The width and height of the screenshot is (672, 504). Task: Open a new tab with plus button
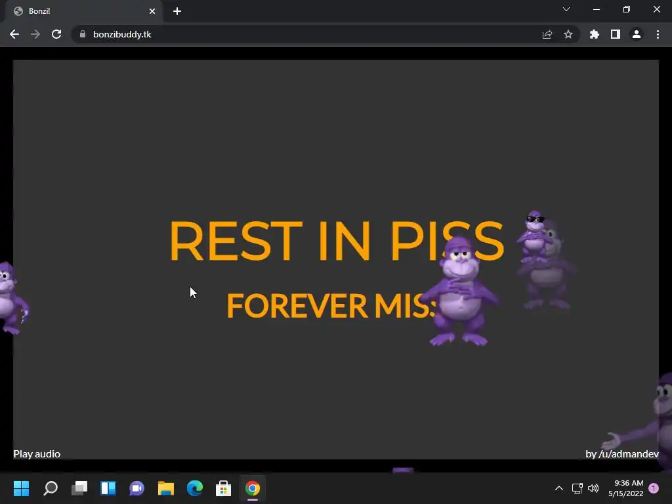point(177,11)
